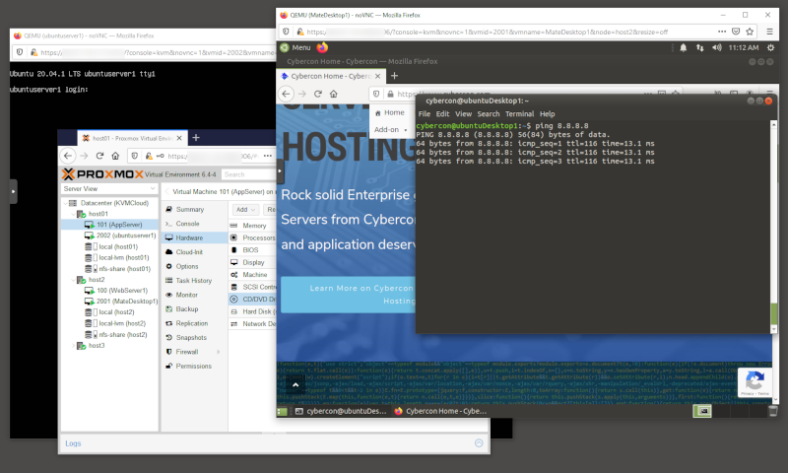Go back in the Cybercon Firefox browser
This screenshot has width=788, height=473.
click(286, 94)
